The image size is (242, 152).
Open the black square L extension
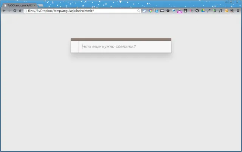(x=186, y=11)
